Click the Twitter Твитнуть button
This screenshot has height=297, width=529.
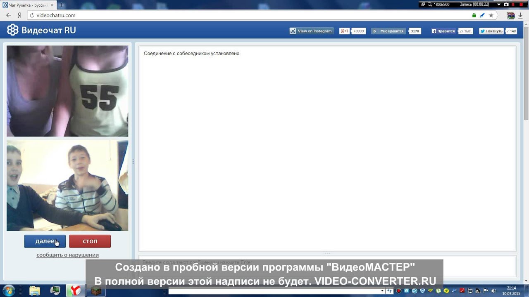(x=491, y=31)
